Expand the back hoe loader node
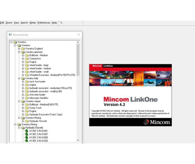This screenshot has height=164, width=195. point(23,82)
